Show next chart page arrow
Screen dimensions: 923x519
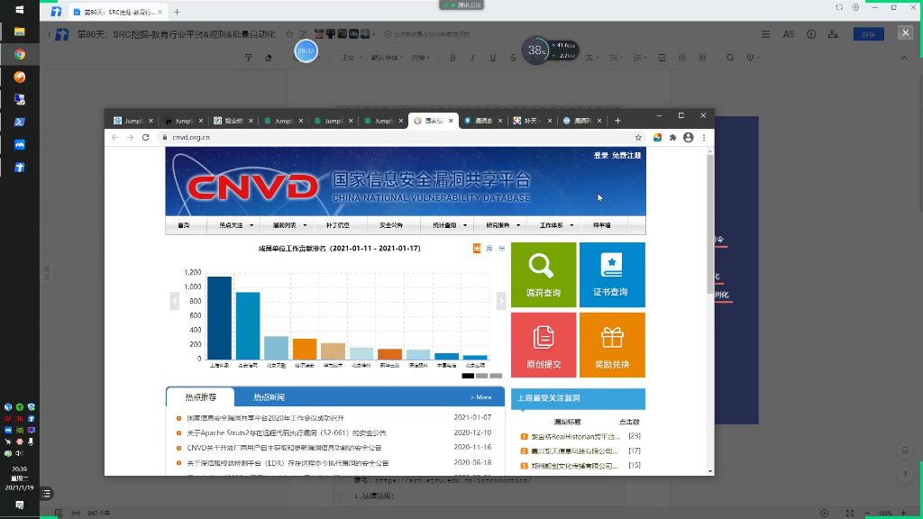pos(501,301)
